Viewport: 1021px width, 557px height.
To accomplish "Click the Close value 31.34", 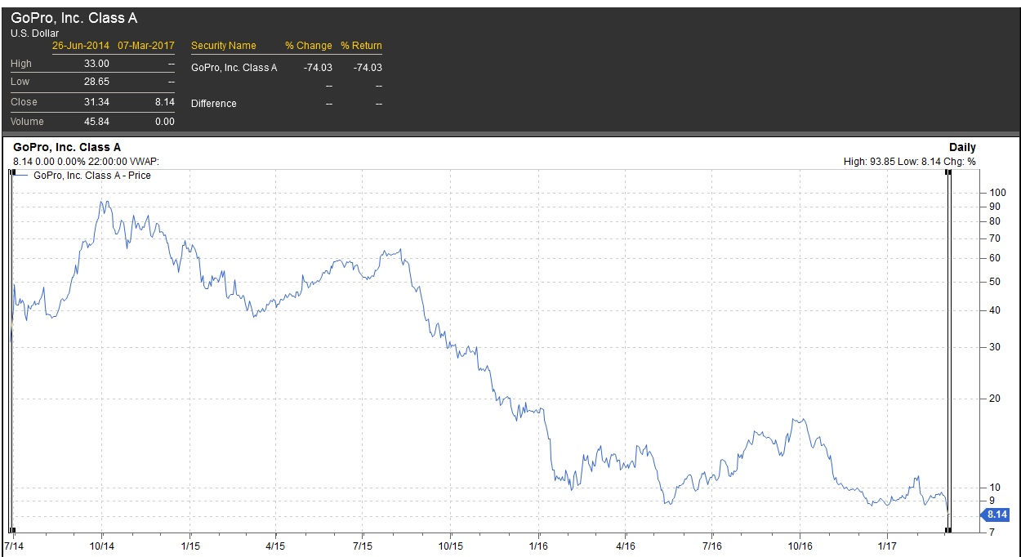I will coord(97,102).
